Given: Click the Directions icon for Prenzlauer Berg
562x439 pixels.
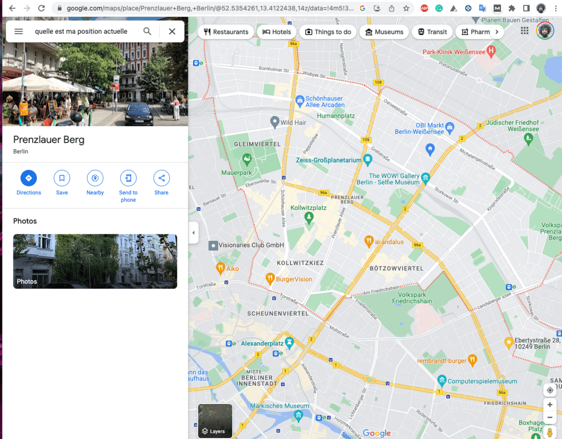Looking at the screenshot, I should 28,178.
